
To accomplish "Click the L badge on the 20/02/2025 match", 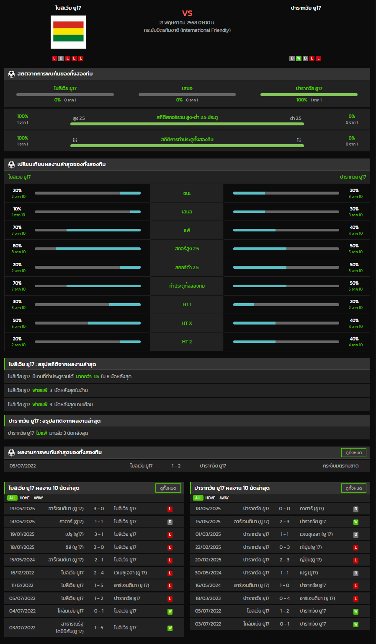I will (356, 560).
